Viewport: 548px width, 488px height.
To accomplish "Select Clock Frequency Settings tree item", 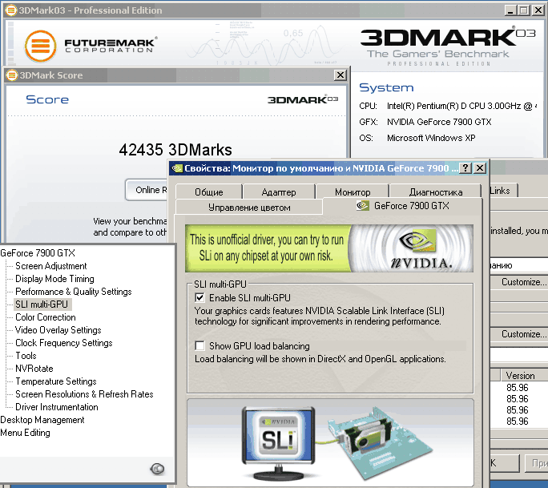I will point(64,343).
